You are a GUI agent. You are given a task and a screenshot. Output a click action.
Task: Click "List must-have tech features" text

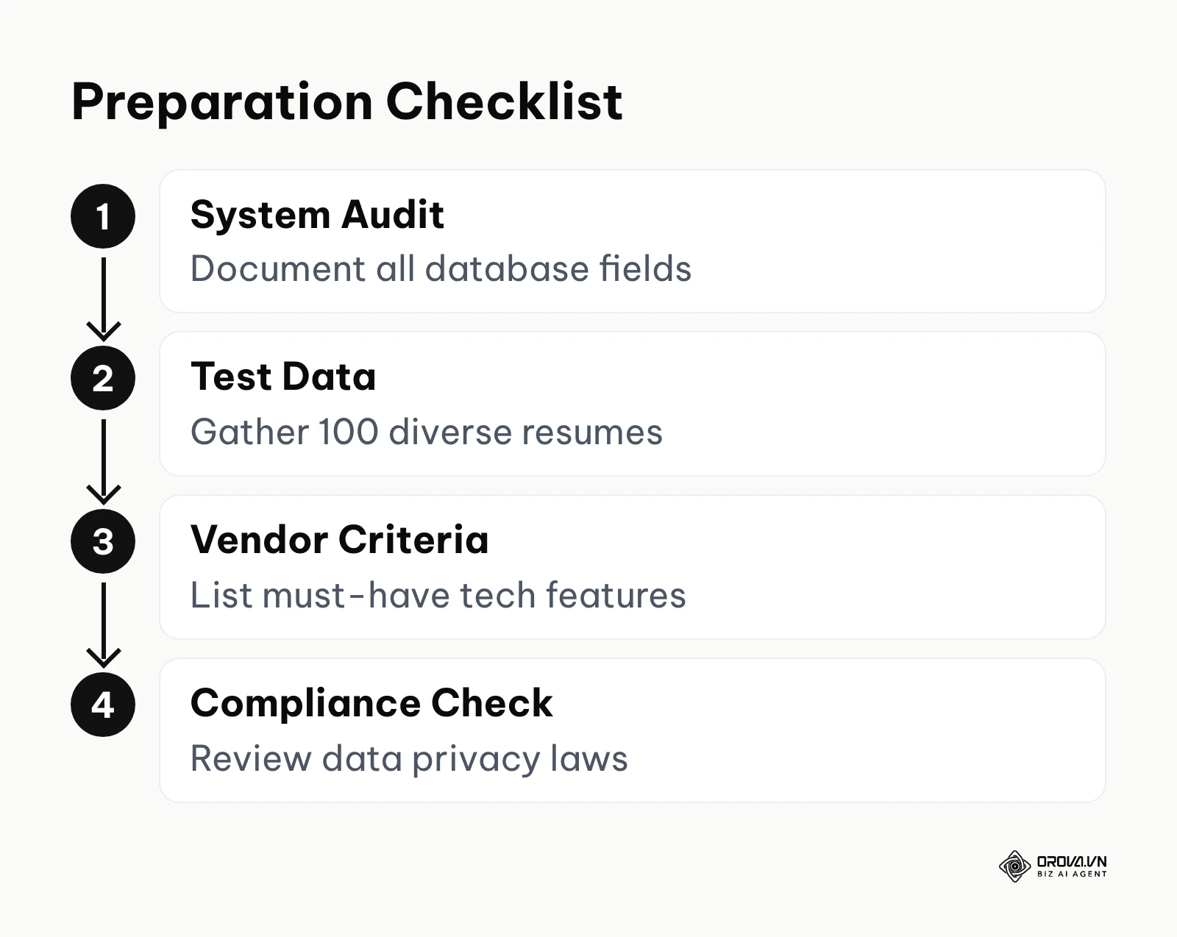(x=438, y=595)
